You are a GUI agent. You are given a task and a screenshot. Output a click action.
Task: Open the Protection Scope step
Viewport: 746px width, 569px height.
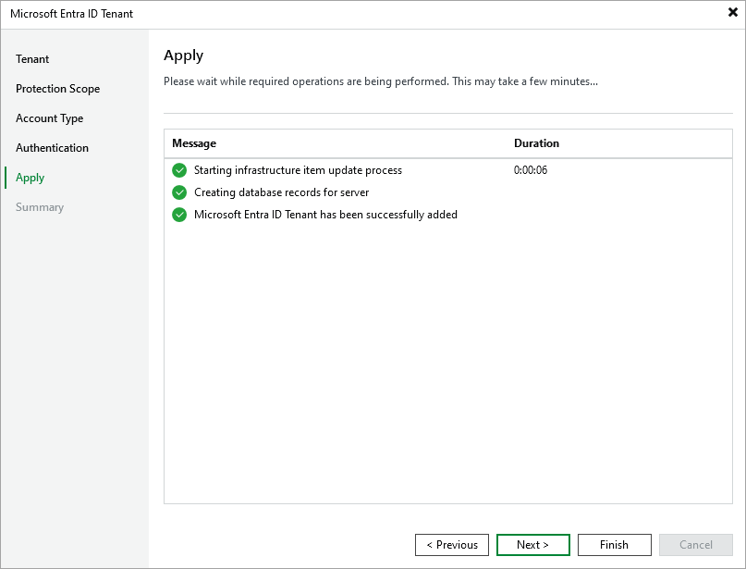57,89
